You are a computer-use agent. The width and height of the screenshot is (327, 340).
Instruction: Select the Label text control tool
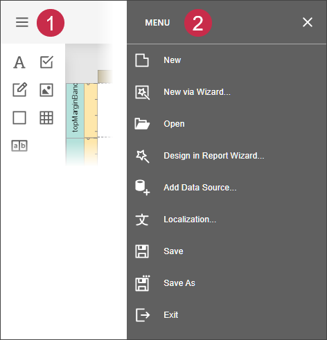19,62
